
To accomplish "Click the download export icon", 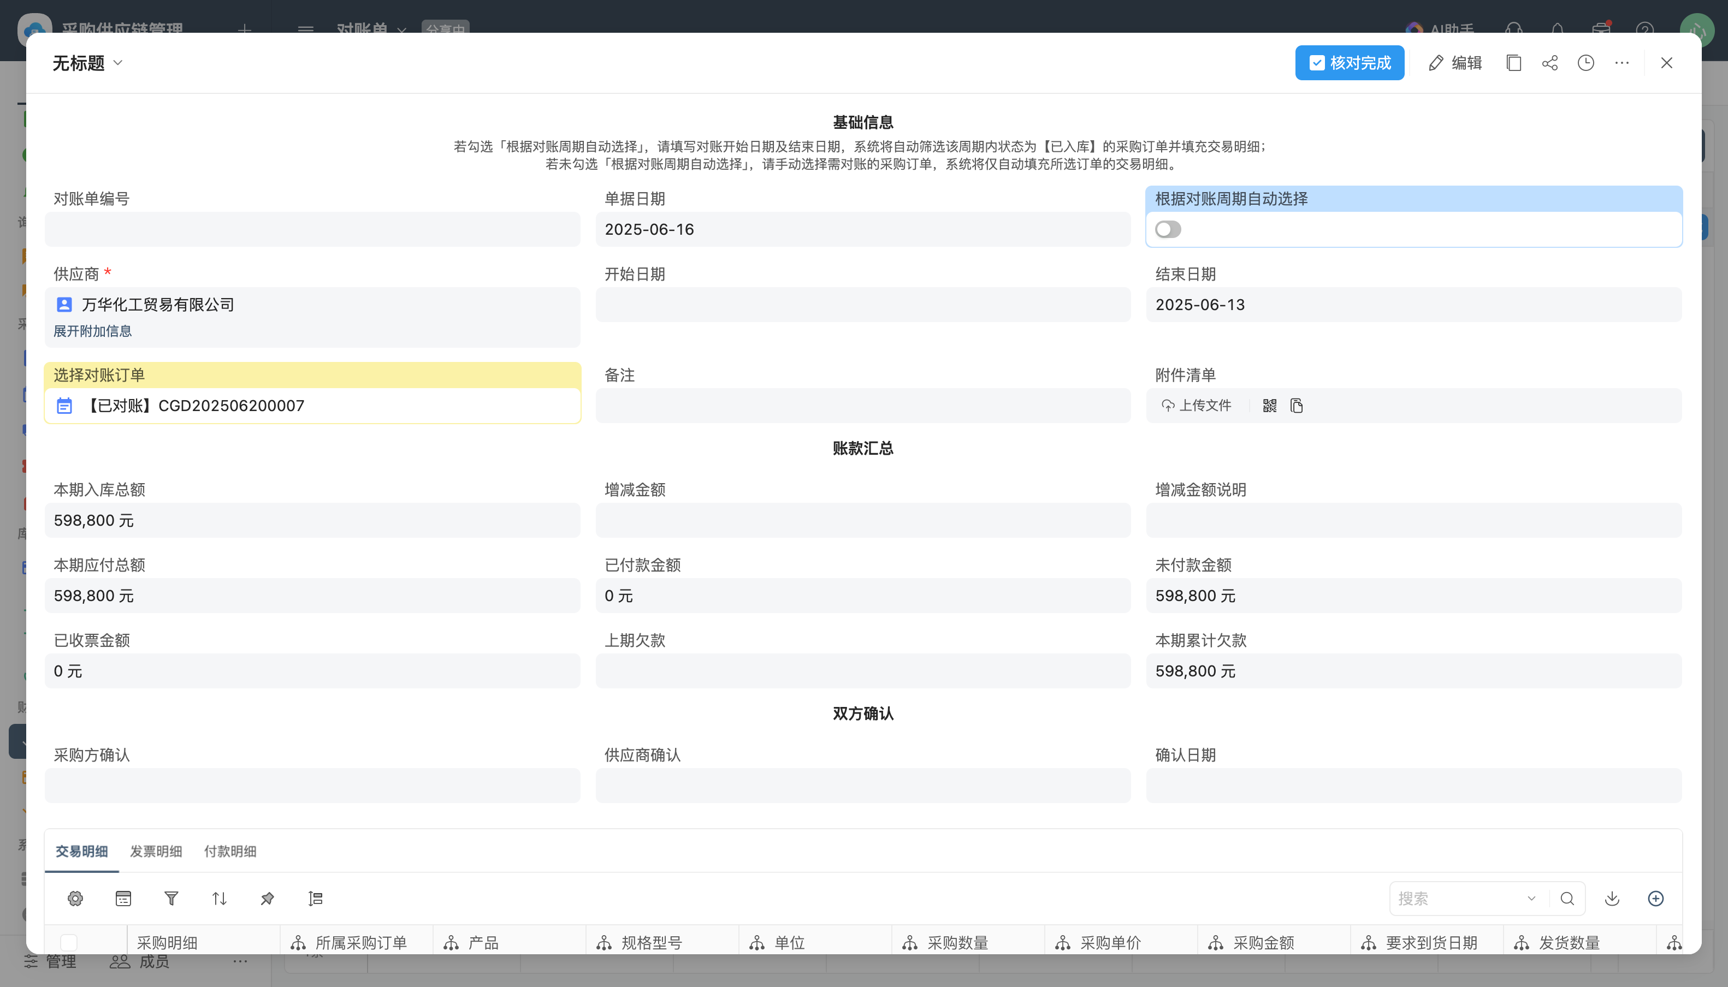I will pyautogui.click(x=1612, y=898).
